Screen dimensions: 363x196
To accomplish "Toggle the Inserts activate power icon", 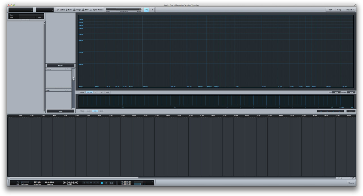I will 66,69.
